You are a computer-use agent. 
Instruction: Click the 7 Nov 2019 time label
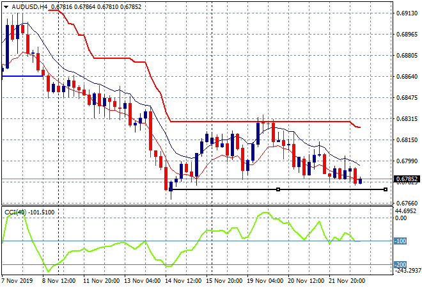[17, 281]
